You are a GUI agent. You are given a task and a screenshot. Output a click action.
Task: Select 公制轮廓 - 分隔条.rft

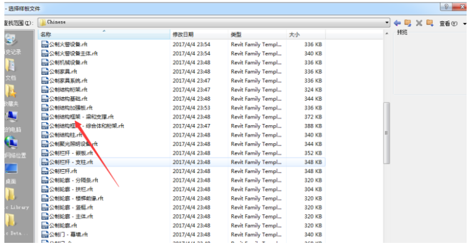pyautogui.click(x=74, y=180)
